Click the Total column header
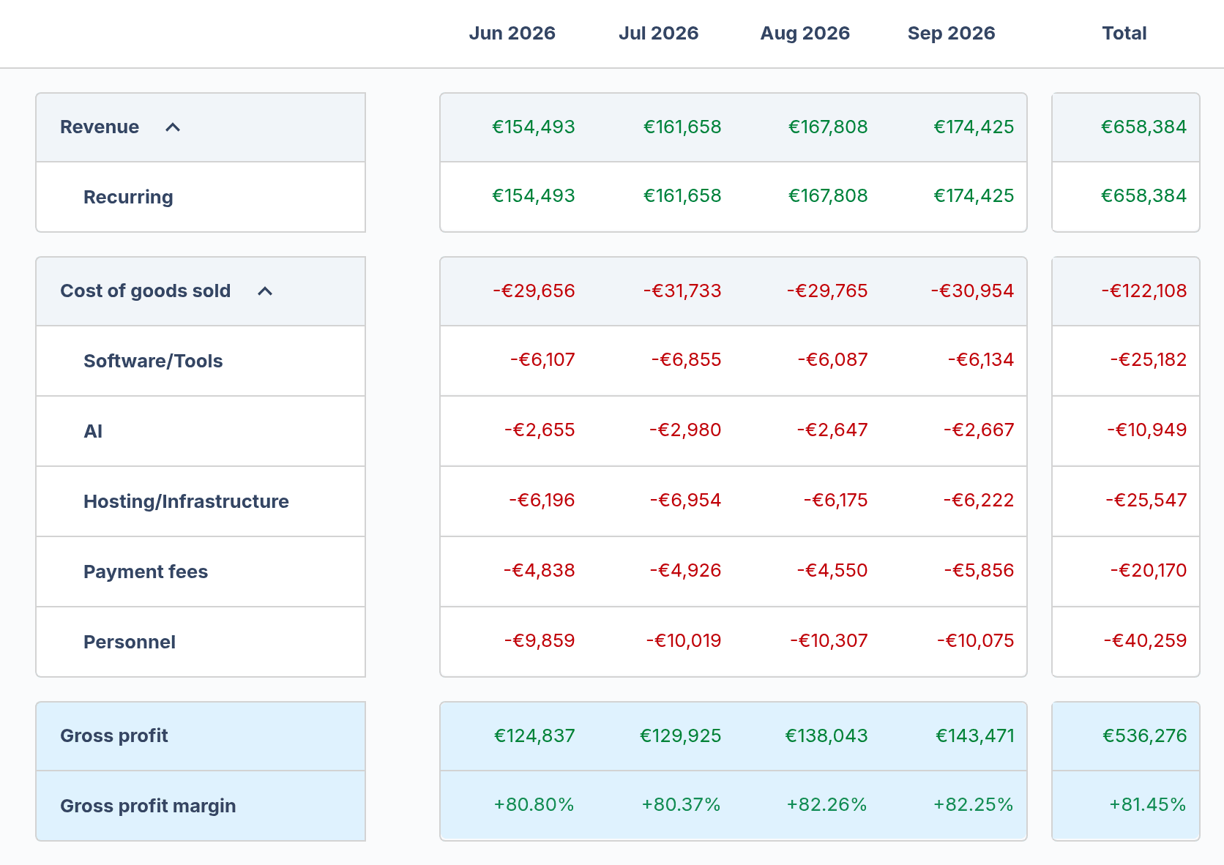 (x=1124, y=33)
